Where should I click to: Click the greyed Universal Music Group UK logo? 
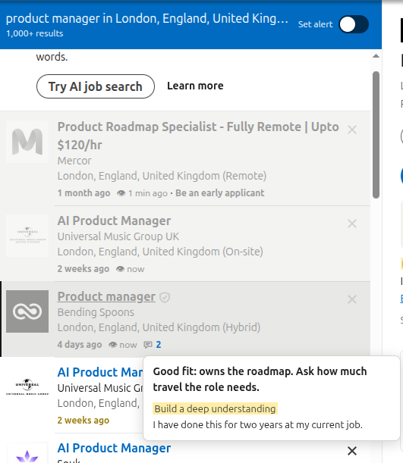click(27, 236)
